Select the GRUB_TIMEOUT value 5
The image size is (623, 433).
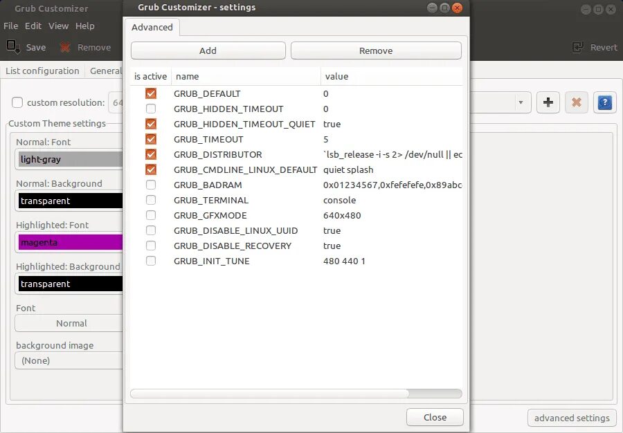326,139
